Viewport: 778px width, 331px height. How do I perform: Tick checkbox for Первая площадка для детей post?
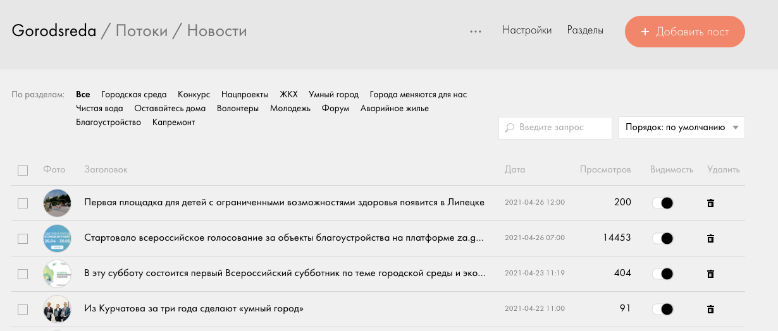point(23,203)
